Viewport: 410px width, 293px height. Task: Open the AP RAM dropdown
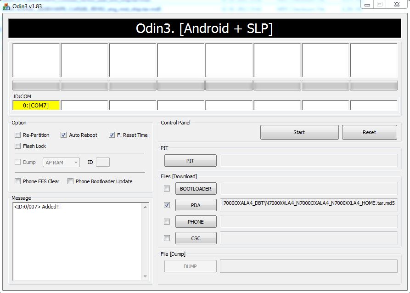tap(62, 162)
